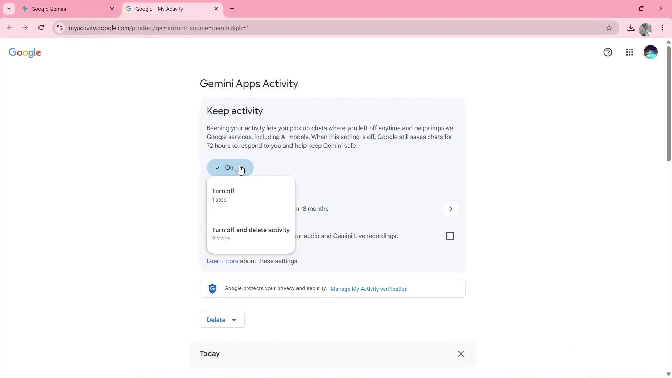This screenshot has height=378, width=672.
Task: Open the Google apps launcher grid
Action: [629, 52]
